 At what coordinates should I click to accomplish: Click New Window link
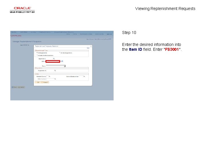(90, 39)
